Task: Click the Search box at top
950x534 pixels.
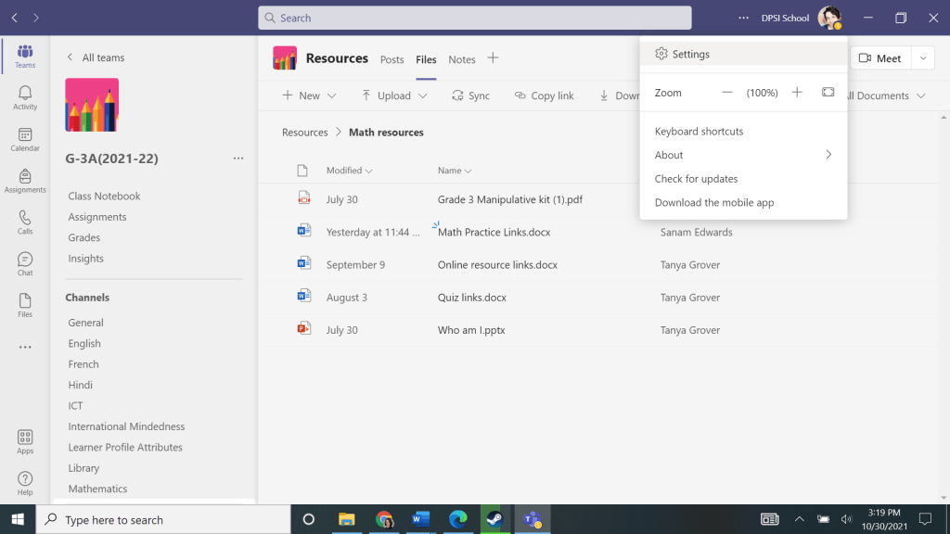Action: point(474,18)
